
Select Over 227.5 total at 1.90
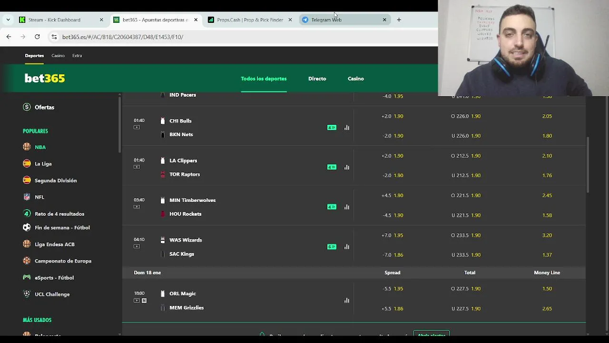tap(466, 289)
